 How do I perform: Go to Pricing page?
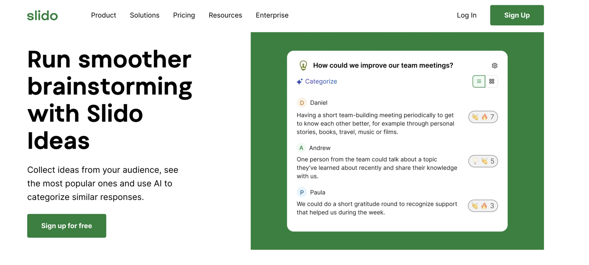click(x=184, y=15)
